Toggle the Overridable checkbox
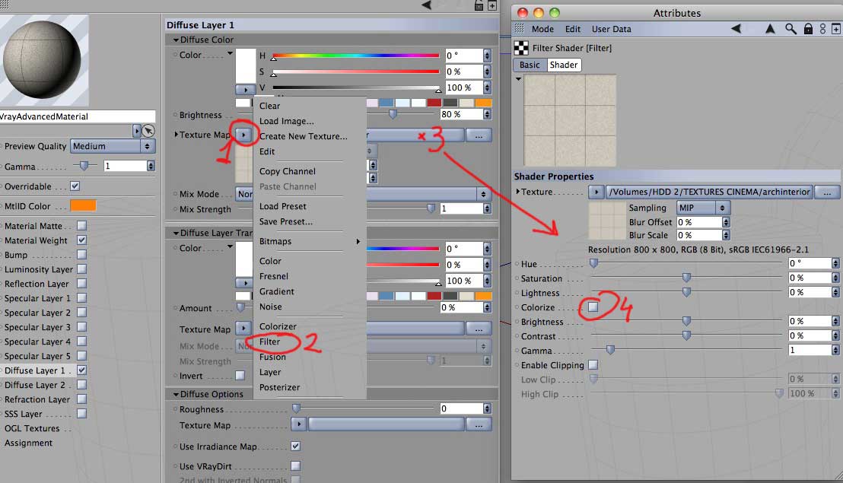This screenshot has height=483, width=843. (75, 186)
